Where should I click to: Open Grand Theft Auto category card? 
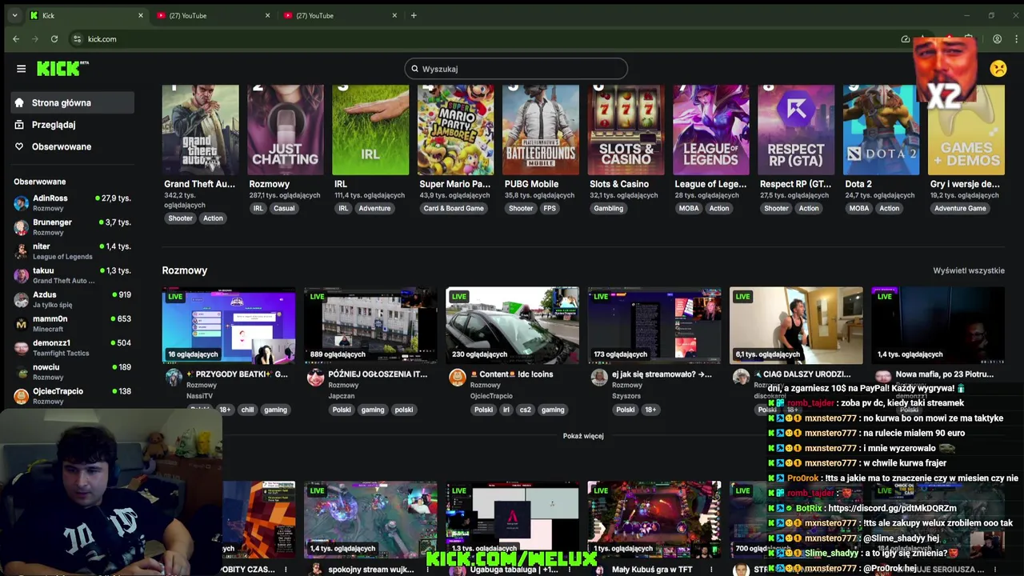pyautogui.click(x=200, y=130)
